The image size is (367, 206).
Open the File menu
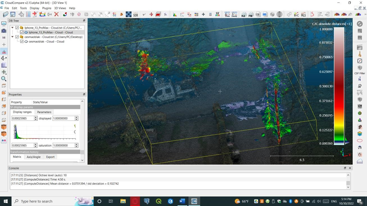[7, 8]
